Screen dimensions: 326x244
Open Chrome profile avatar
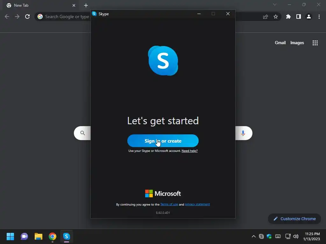click(309, 17)
